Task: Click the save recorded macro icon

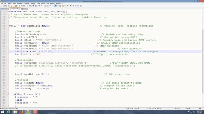Action: (81, 6)
